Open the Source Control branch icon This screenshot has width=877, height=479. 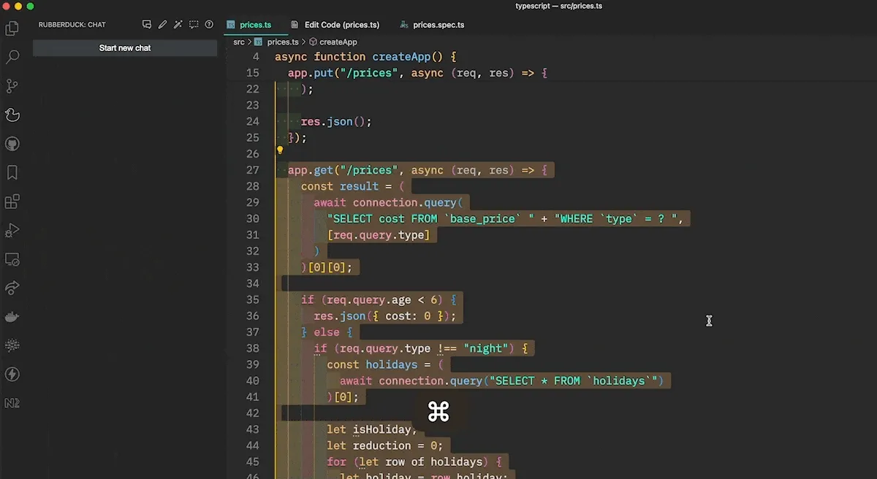pos(12,85)
